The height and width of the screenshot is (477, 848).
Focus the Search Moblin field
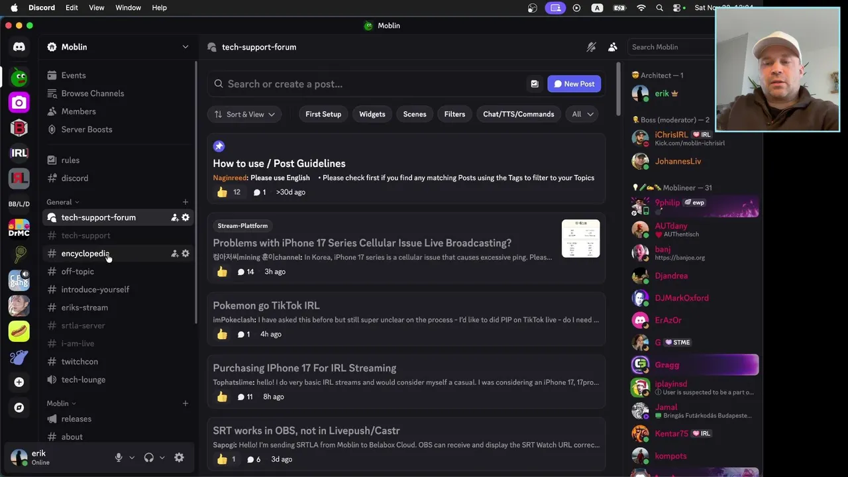(x=671, y=47)
